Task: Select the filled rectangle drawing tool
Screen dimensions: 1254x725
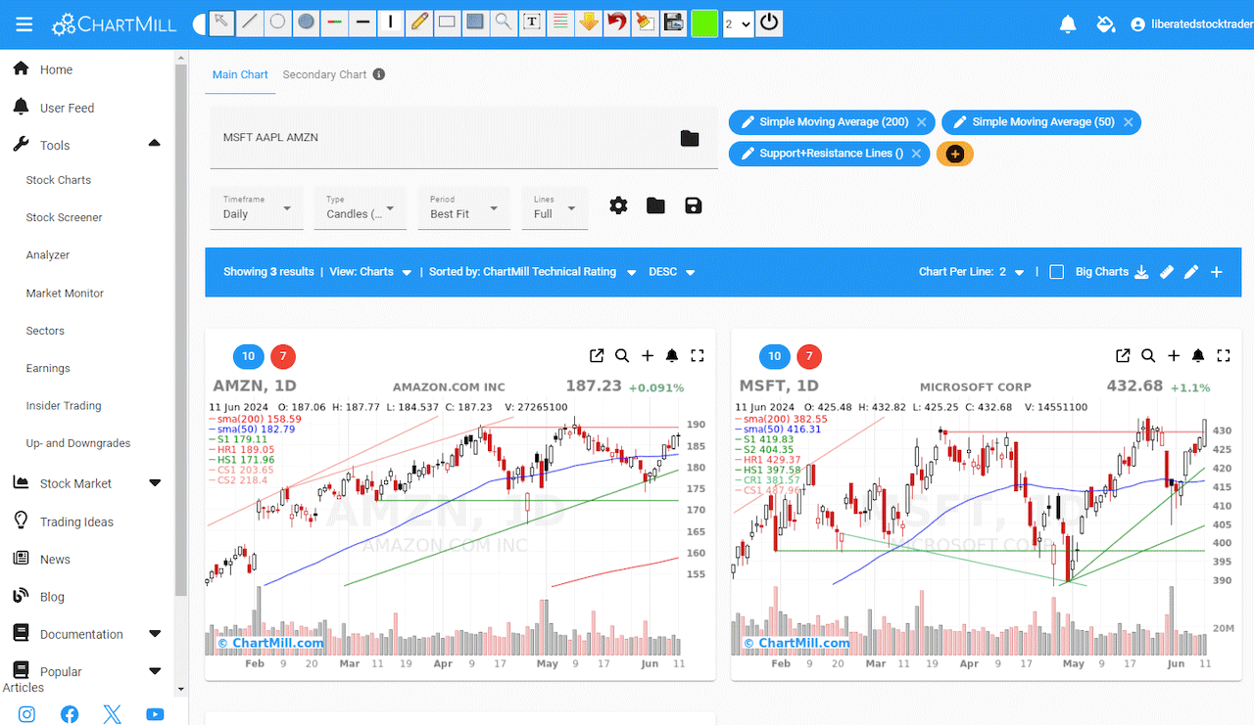Action: click(476, 22)
